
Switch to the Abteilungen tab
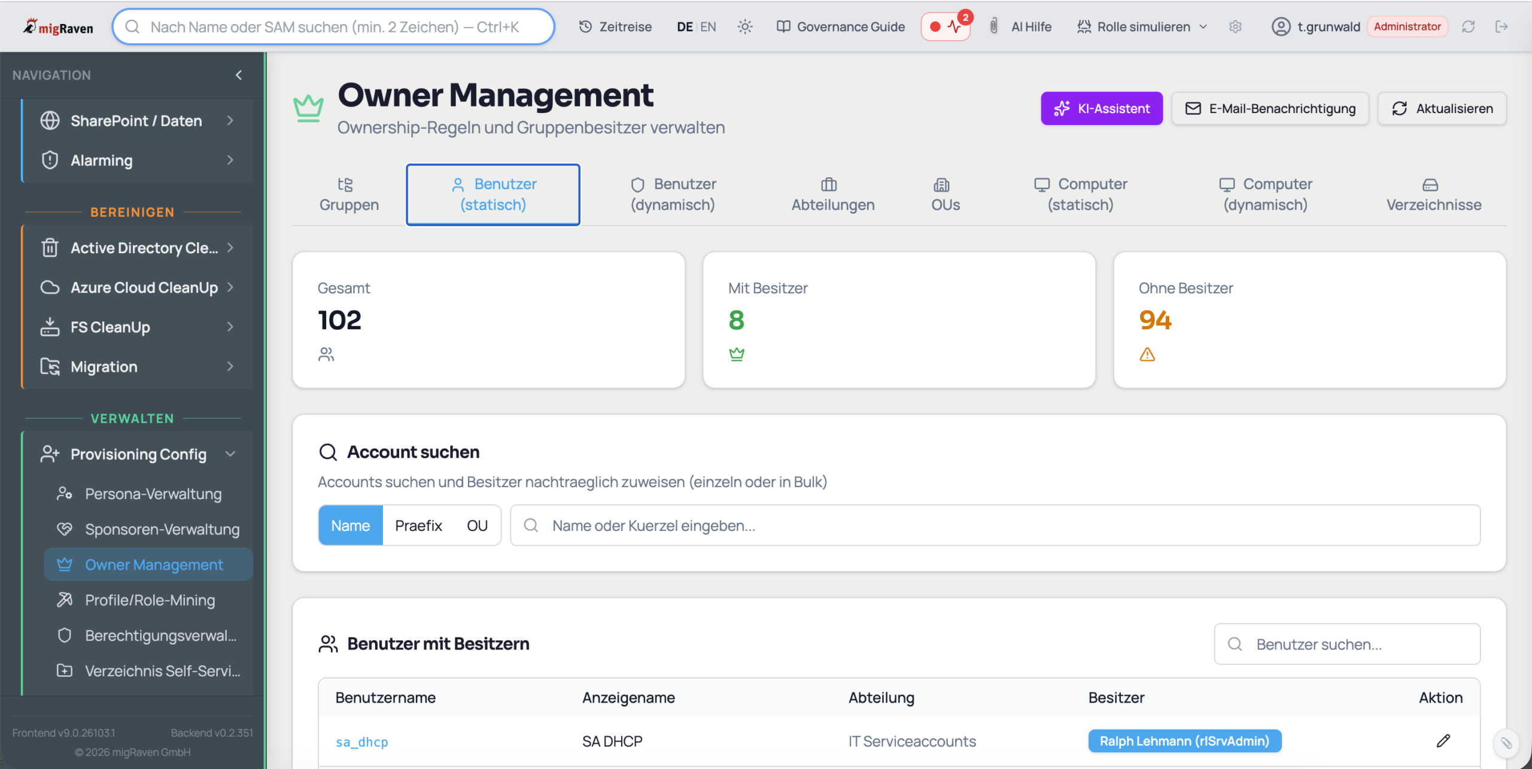[832, 194]
